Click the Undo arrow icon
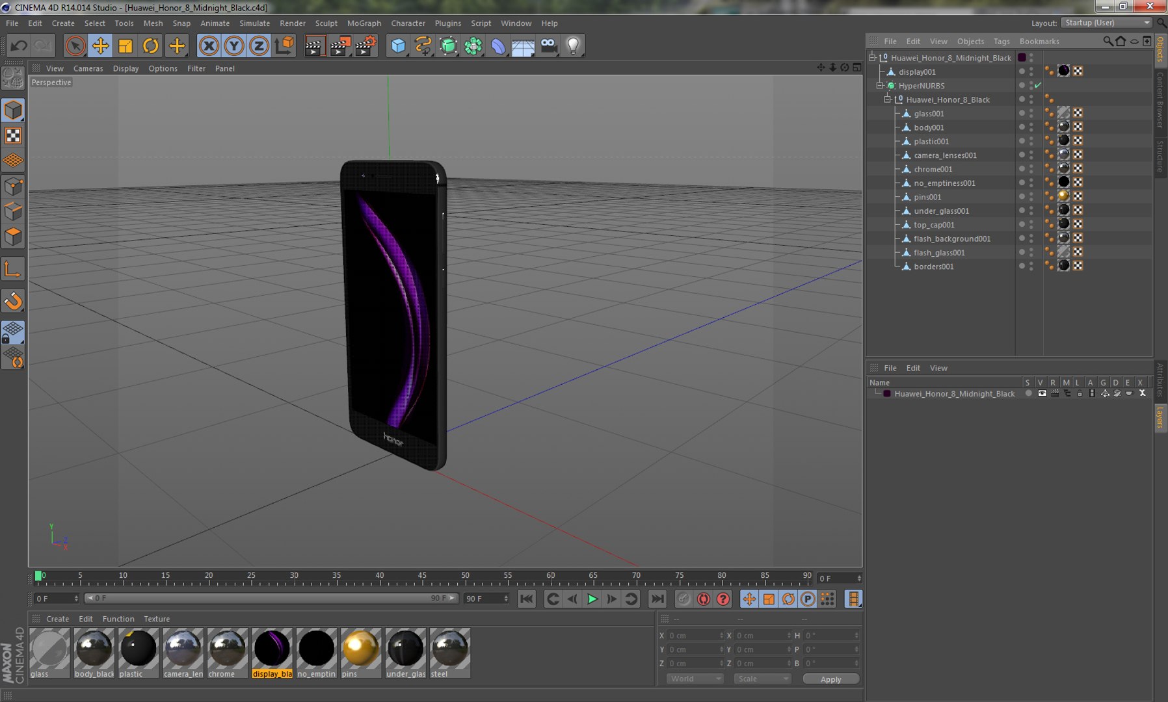This screenshot has height=702, width=1168. point(19,46)
